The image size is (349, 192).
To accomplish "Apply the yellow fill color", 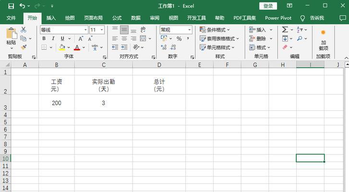I will click(62, 47).
